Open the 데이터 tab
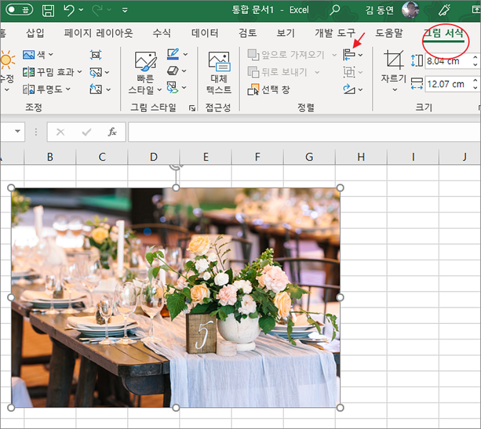Image resolution: width=481 pixels, height=429 pixels. tap(205, 33)
